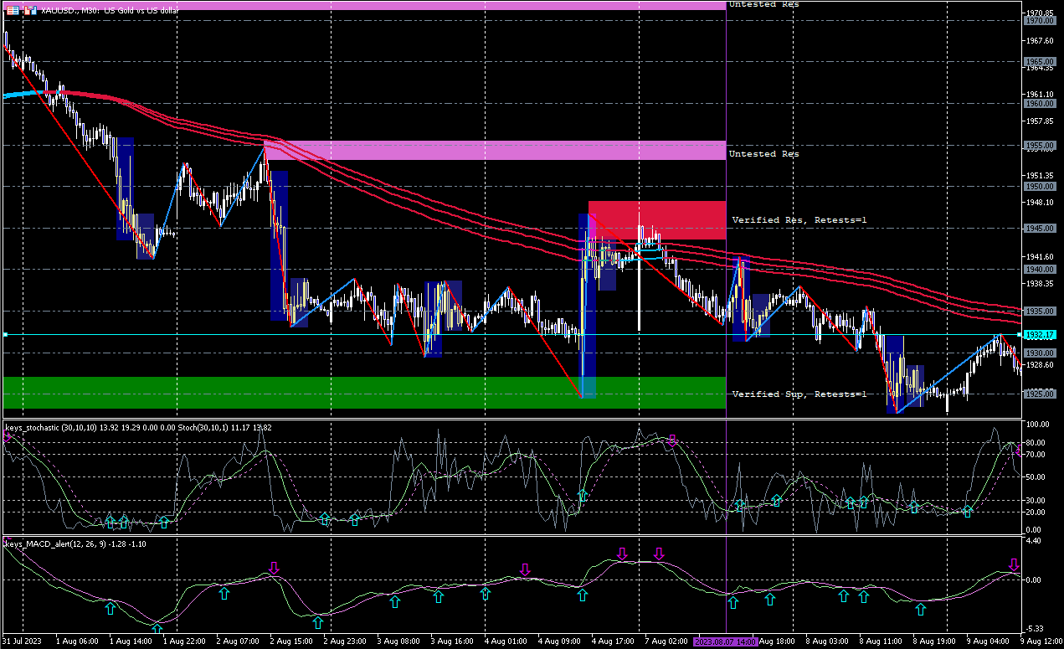This screenshot has width=1064, height=649.
Task: Click the 1 Aug 06:00 time label
Action: pyautogui.click(x=77, y=641)
